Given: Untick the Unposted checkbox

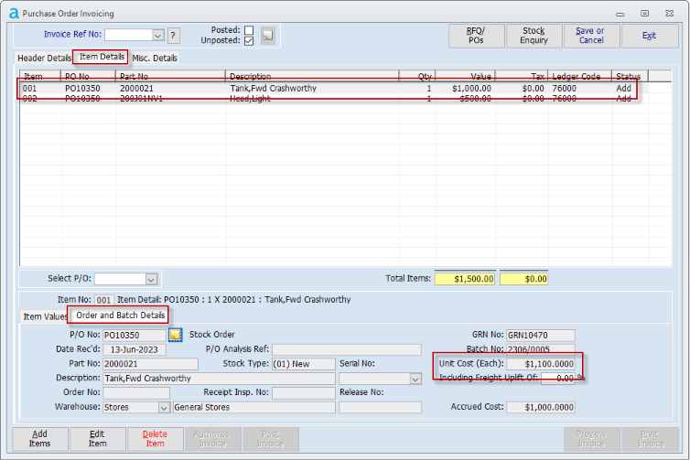Looking at the screenshot, I should (x=249, y=40).
